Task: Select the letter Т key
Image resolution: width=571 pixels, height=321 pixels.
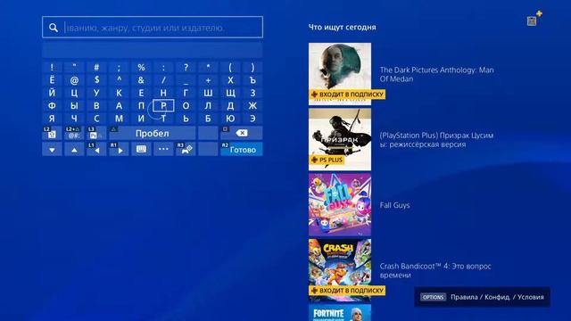Action: [x=163, y=119]
